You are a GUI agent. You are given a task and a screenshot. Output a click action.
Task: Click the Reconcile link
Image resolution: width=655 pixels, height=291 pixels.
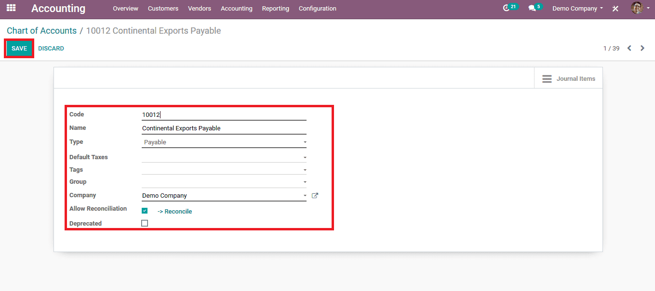click(174, 212)
